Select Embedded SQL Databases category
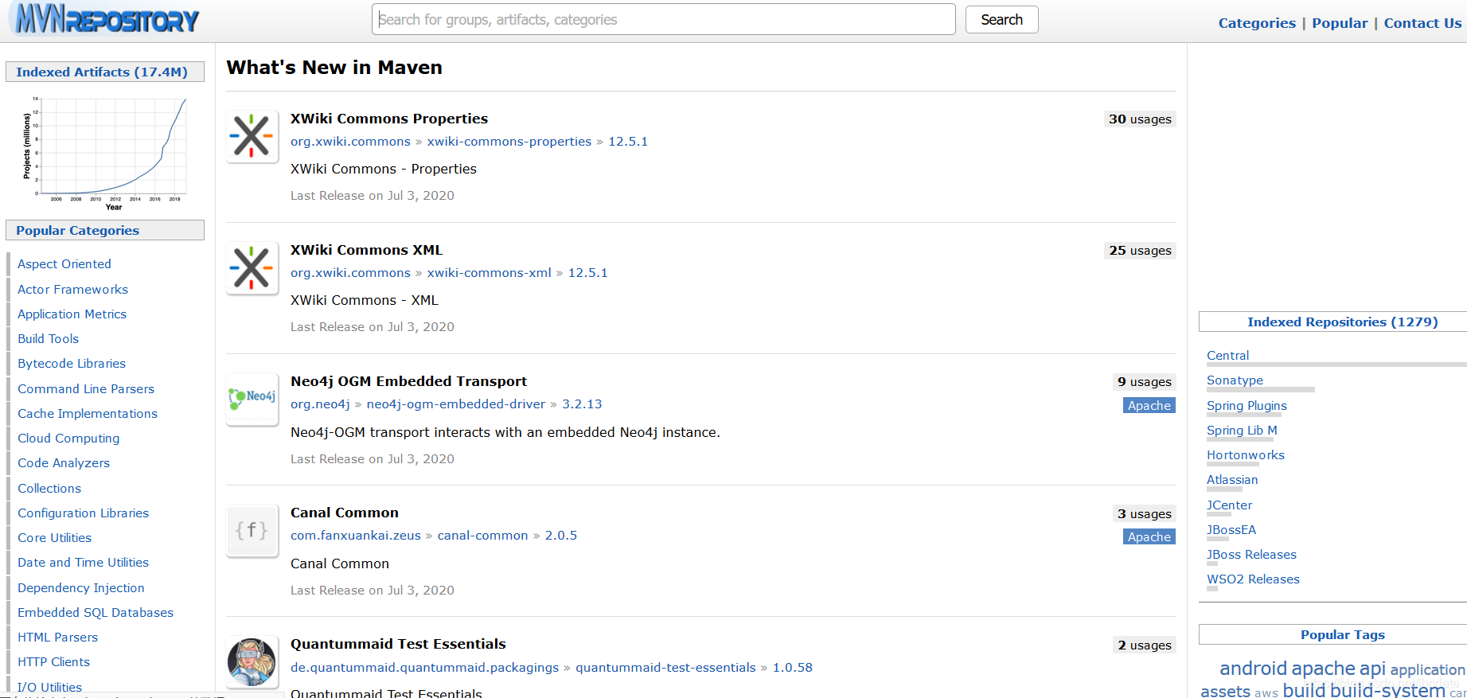 coord(96,612)
